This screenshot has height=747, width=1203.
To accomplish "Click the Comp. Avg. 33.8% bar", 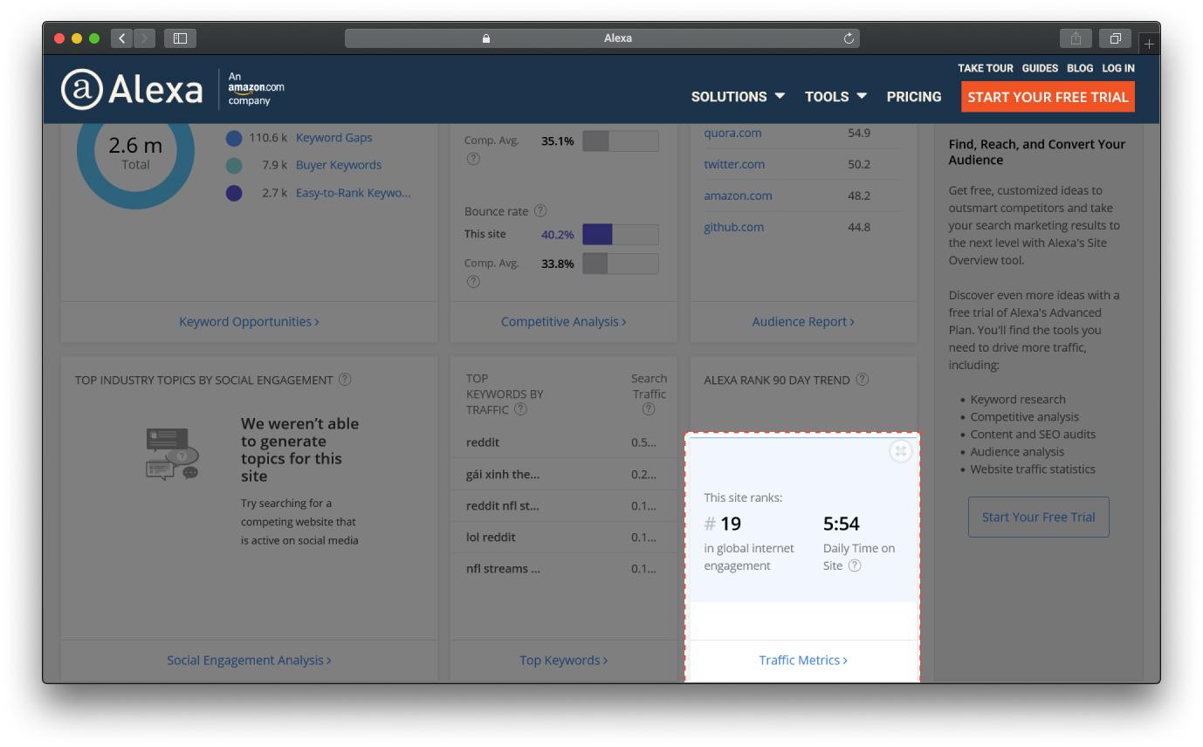I will point(621,264).
